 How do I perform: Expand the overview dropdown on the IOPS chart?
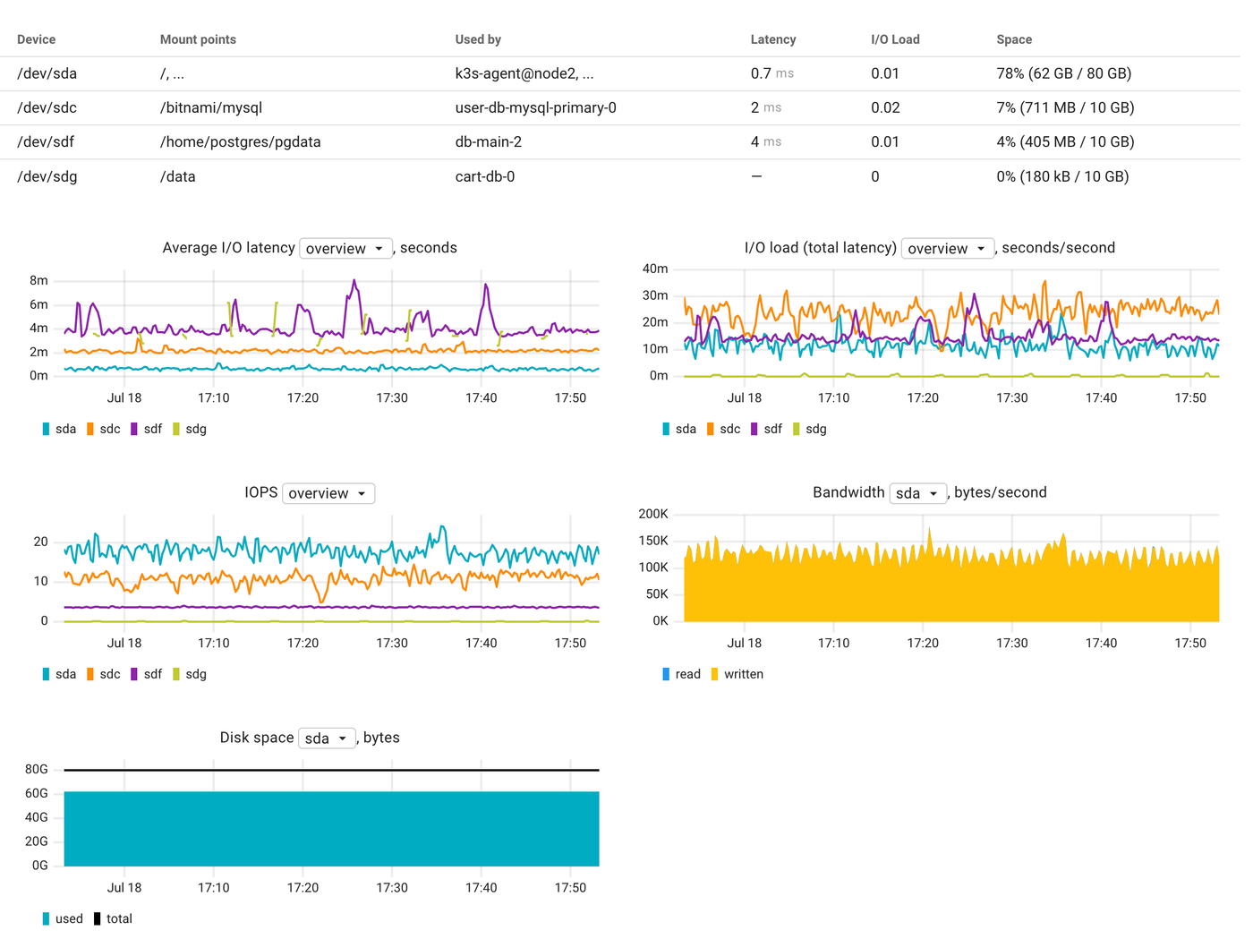(328, 492)
